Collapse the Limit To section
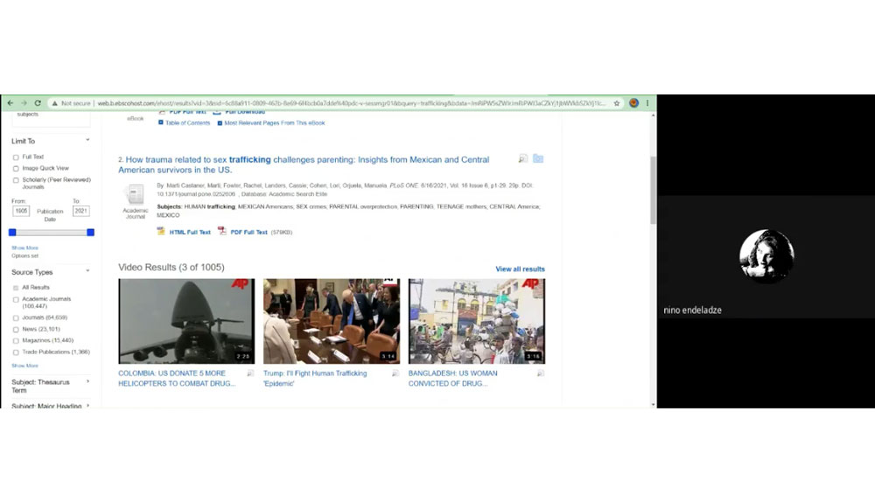875x502 pixels. coord(87,141)
